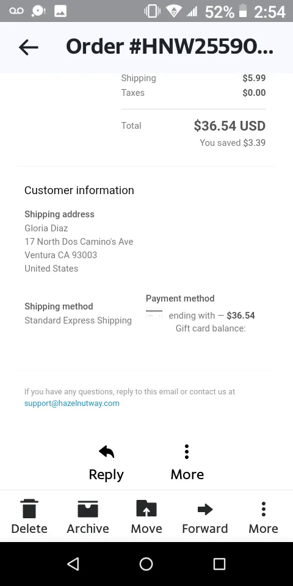Tap the back arrow in header
Screen dimensions: 293x586
click(x=29, y=47)
